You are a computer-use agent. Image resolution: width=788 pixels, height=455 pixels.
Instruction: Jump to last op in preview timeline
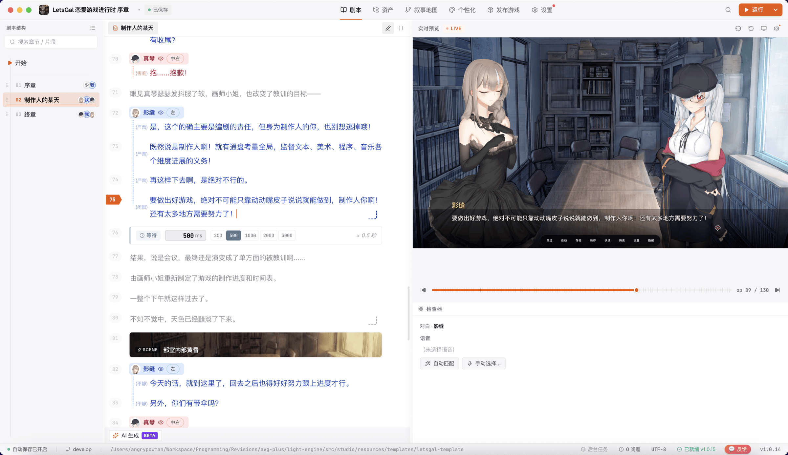click(777, 290)
